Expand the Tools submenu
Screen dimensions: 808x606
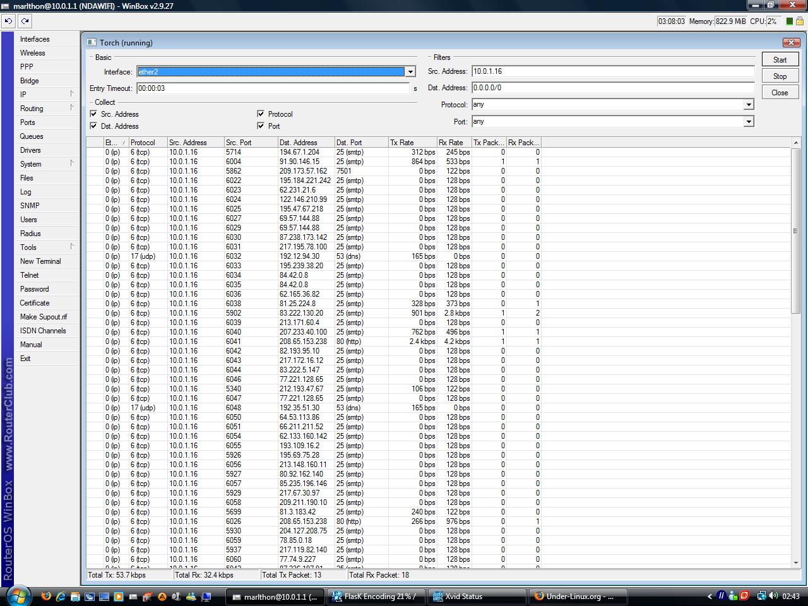tap(47, 247)
